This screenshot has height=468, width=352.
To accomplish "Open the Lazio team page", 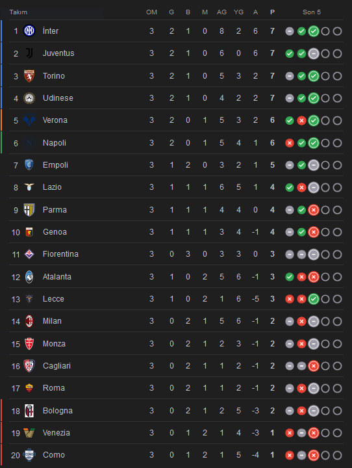I will (52, 187).
